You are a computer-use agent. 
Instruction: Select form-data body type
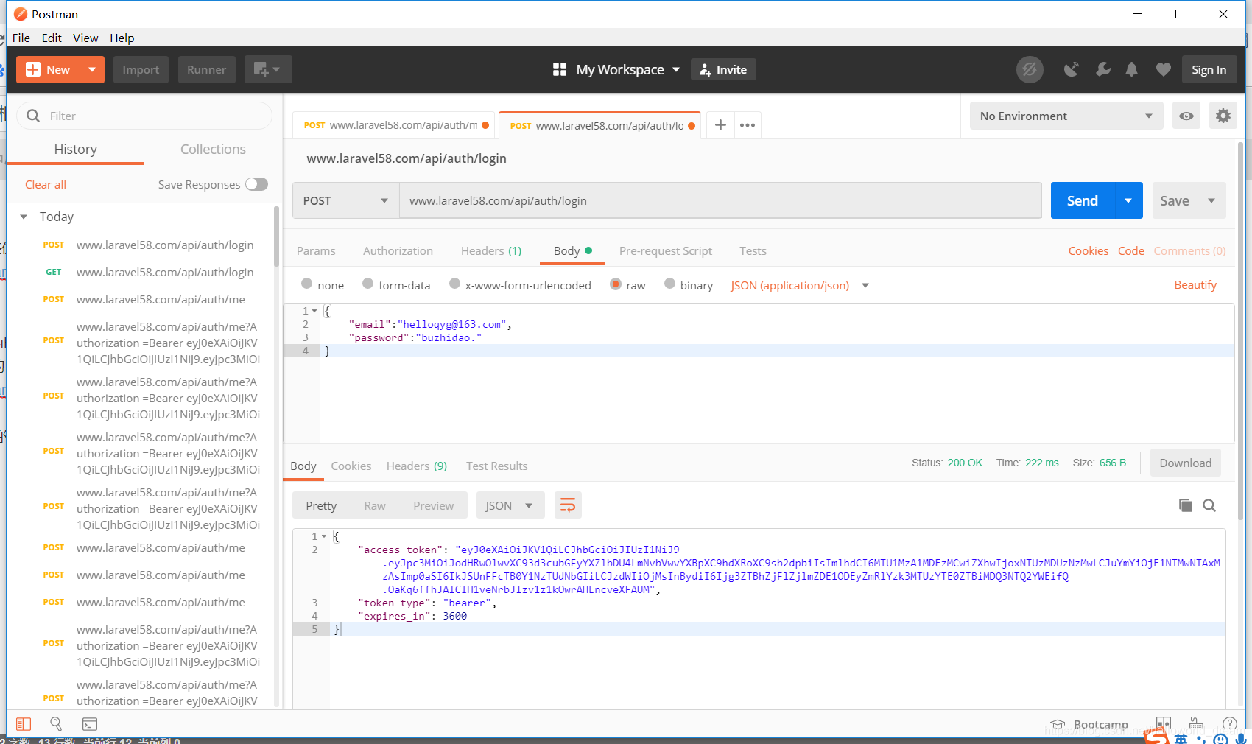tap(367, 284)
